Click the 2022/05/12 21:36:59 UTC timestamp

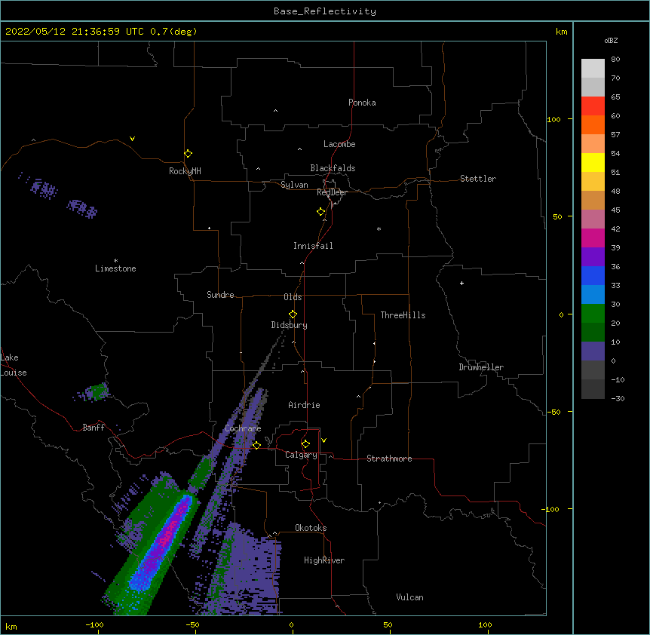click(x=75, y=32)
